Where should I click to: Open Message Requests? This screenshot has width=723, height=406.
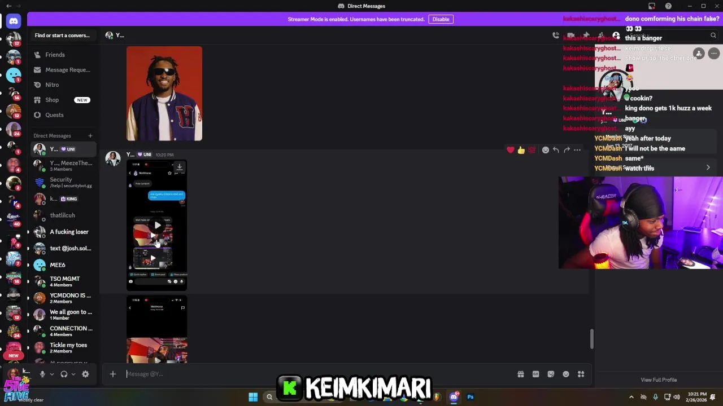(x=63, y=70)
